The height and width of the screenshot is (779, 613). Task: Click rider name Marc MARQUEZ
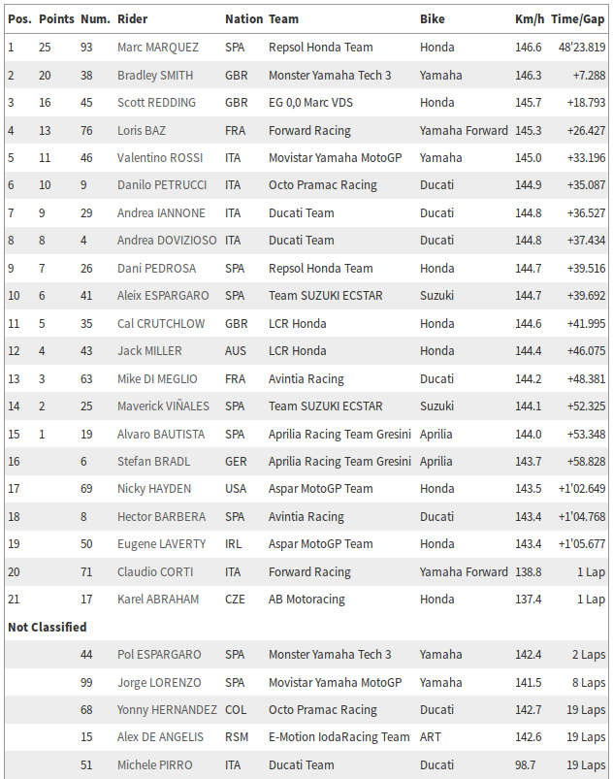tap(157, 48)
